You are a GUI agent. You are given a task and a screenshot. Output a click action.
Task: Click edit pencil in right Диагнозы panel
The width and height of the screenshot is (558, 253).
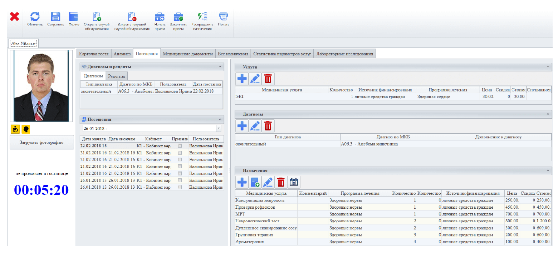point(255,125)
